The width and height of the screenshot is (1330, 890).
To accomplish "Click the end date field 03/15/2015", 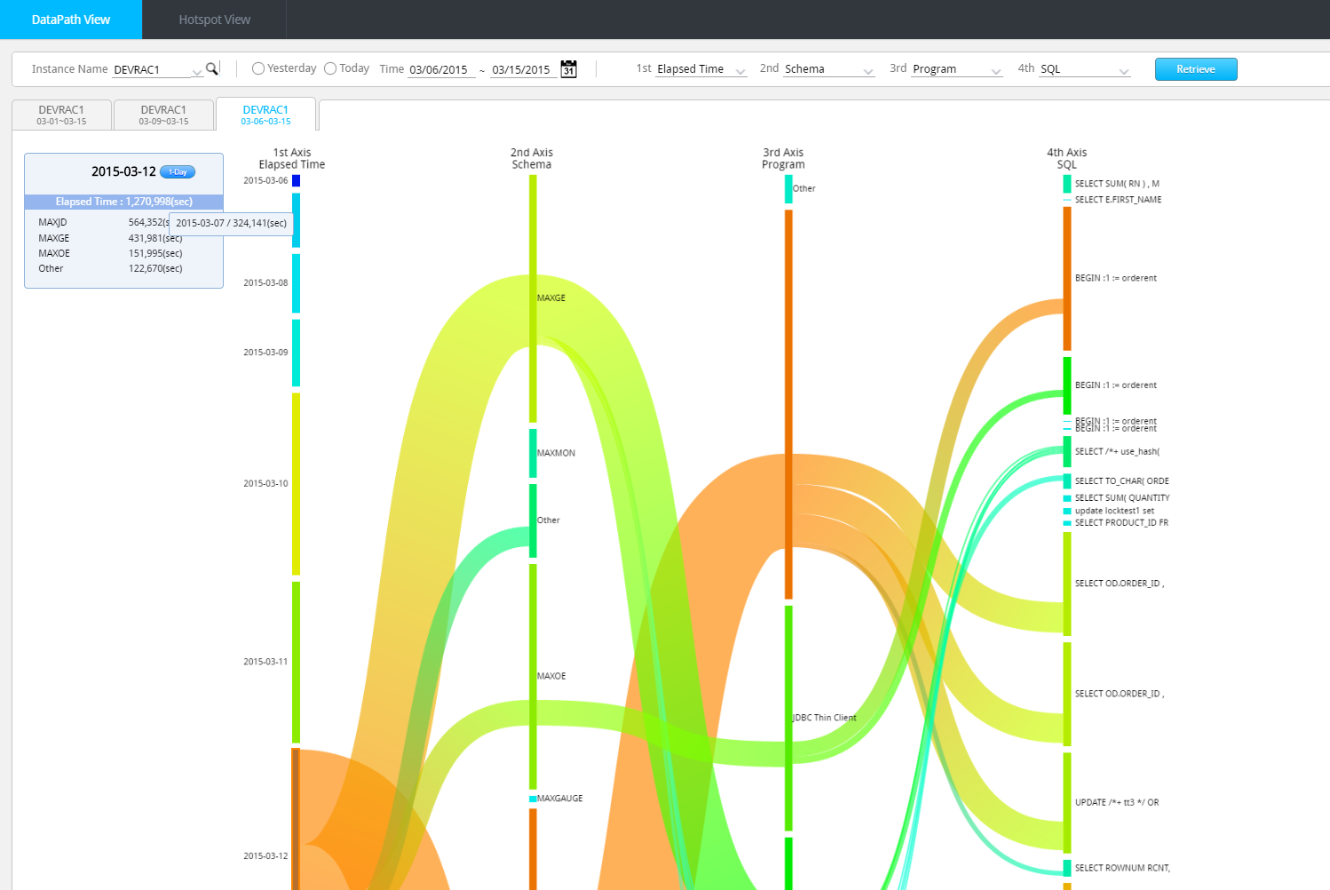I will [524, 69].
